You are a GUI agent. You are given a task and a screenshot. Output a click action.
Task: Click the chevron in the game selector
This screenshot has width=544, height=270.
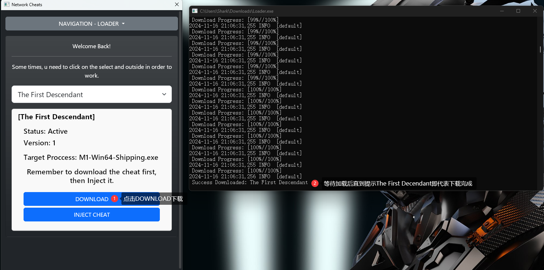(x=164, y=94)
